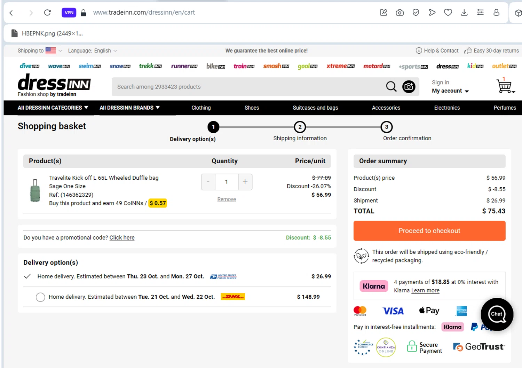Click the GeoTrust security seal

[x=479, y=347]
